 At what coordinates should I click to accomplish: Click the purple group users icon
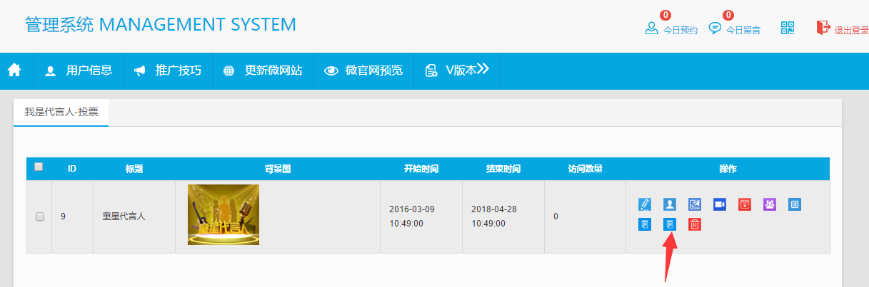pyautogui.click(x=770, y=204)
